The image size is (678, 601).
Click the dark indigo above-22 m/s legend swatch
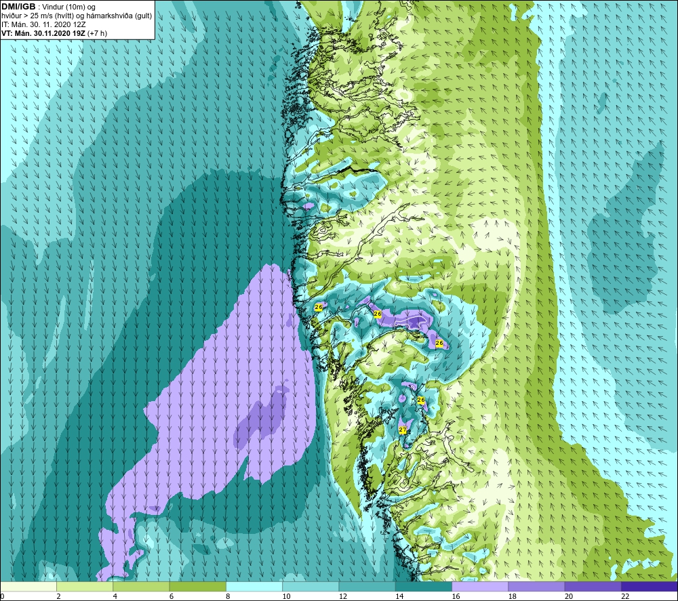pos(650,586)
